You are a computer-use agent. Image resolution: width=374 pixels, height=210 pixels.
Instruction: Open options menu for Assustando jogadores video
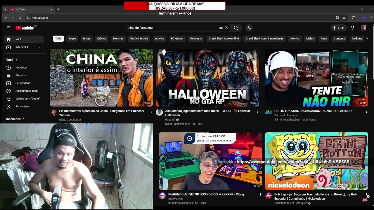[x=257, y=111]
